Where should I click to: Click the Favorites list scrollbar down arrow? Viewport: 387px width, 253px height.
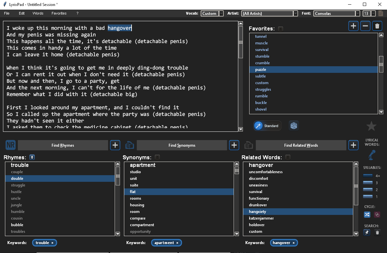[381, 112]
